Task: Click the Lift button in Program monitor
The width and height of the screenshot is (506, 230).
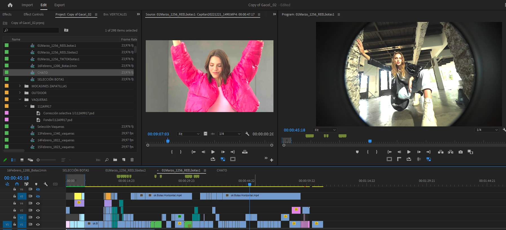Action: [x=441, y=152]
